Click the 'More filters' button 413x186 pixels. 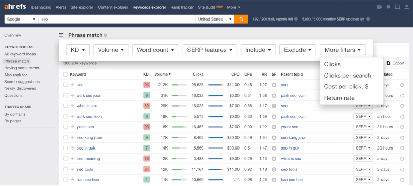pyautogui.click(x=343, y=50)
